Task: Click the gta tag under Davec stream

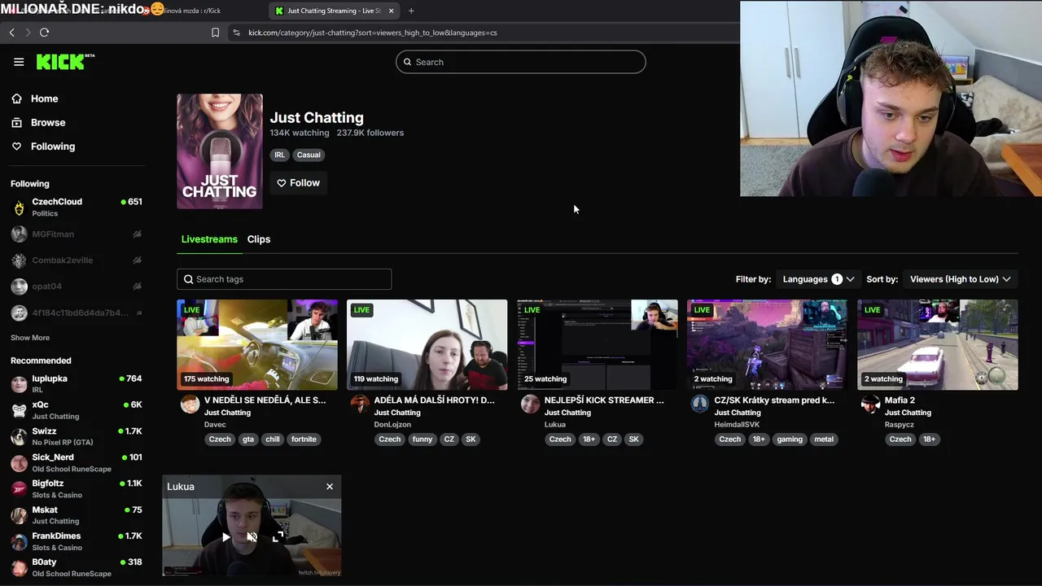Action: (248, 439)
